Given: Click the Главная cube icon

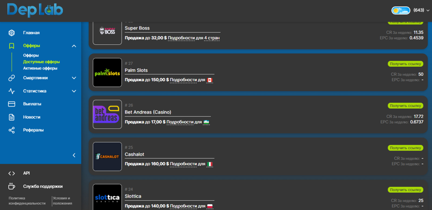Looking at the screenshot, I should [12, 33].
